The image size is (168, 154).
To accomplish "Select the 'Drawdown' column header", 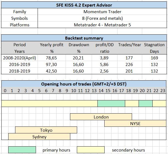I will tap(79, 45).
